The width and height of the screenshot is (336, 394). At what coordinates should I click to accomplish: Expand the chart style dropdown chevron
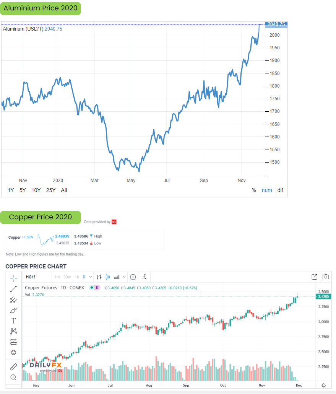tap(124, 277)
